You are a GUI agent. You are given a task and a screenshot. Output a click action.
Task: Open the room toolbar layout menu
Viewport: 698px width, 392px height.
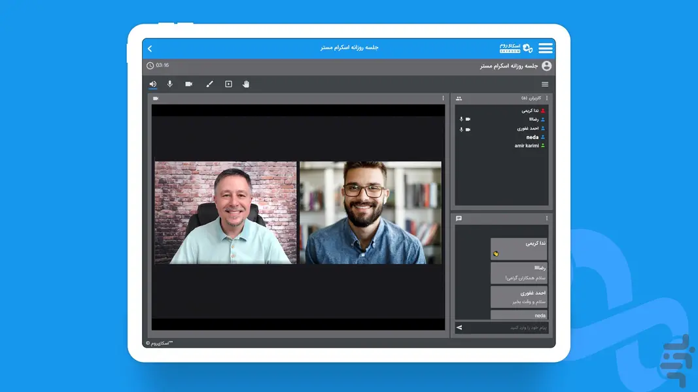pyautogui.click(x=545, y=84)
